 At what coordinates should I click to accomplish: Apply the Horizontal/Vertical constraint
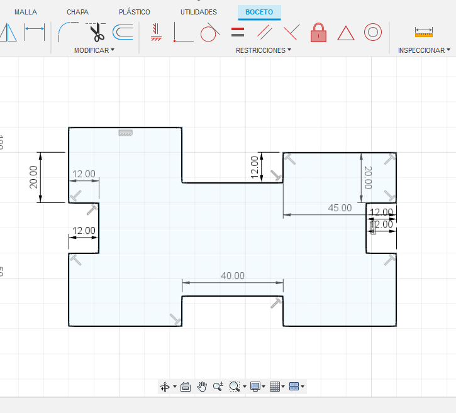click(x=156, y=32)
